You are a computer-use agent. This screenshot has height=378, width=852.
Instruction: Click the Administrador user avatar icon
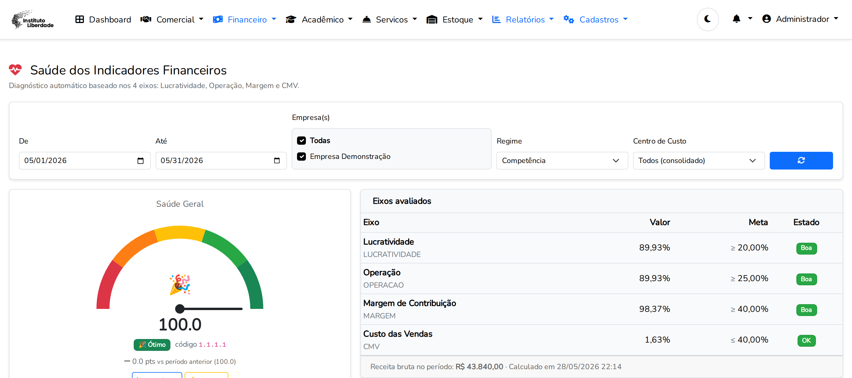(x=766, y=19)
